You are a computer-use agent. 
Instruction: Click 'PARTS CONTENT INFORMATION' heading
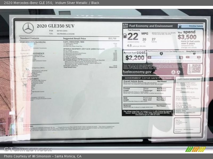pos(189,79)
